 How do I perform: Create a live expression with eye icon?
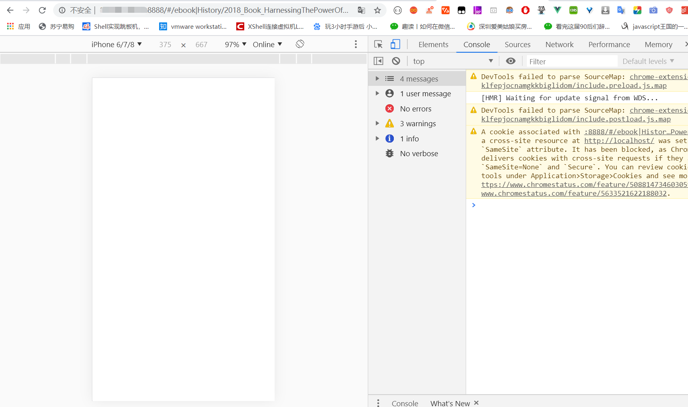click(x=511, y=61)
